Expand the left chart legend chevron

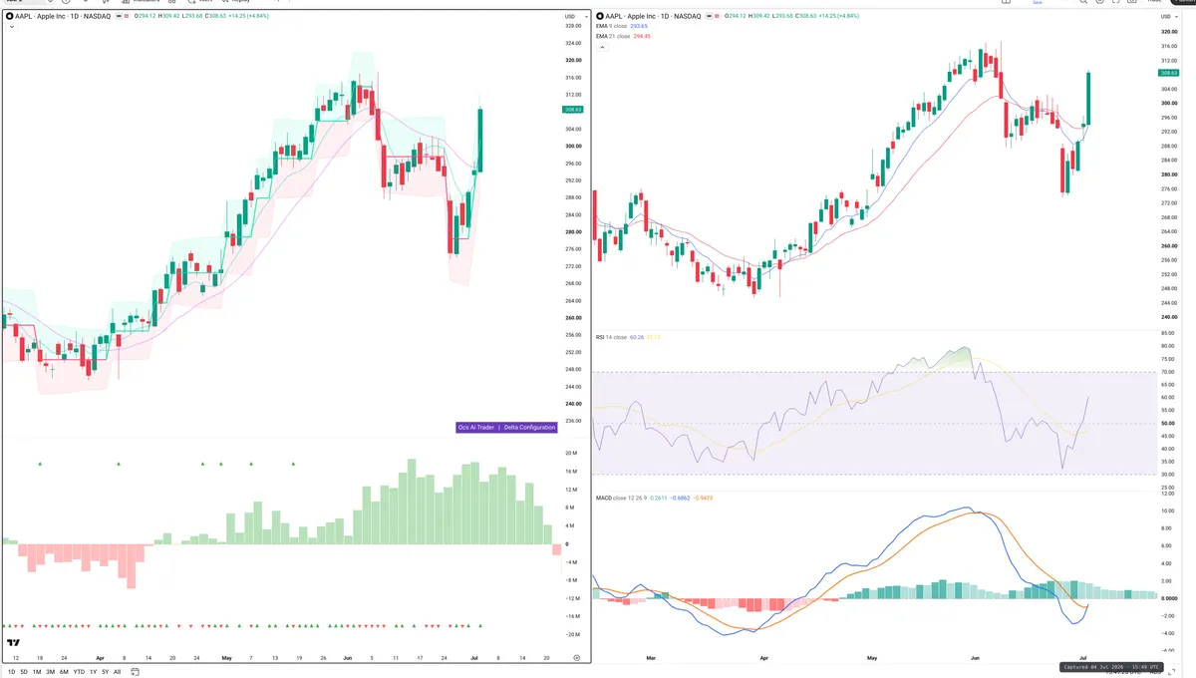[x=11, y=27]
